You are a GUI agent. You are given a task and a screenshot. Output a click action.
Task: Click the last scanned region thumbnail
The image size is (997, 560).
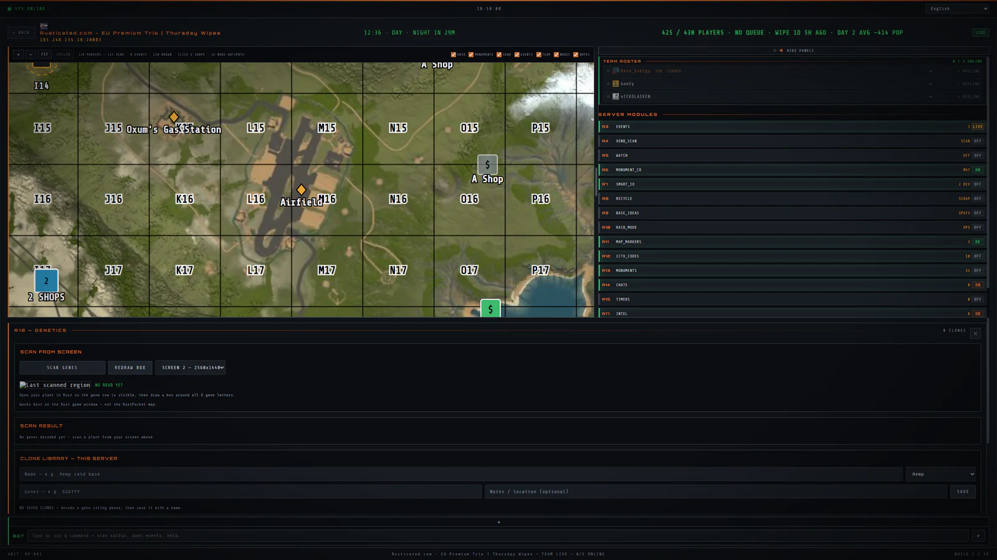click(x=55, y=385)
